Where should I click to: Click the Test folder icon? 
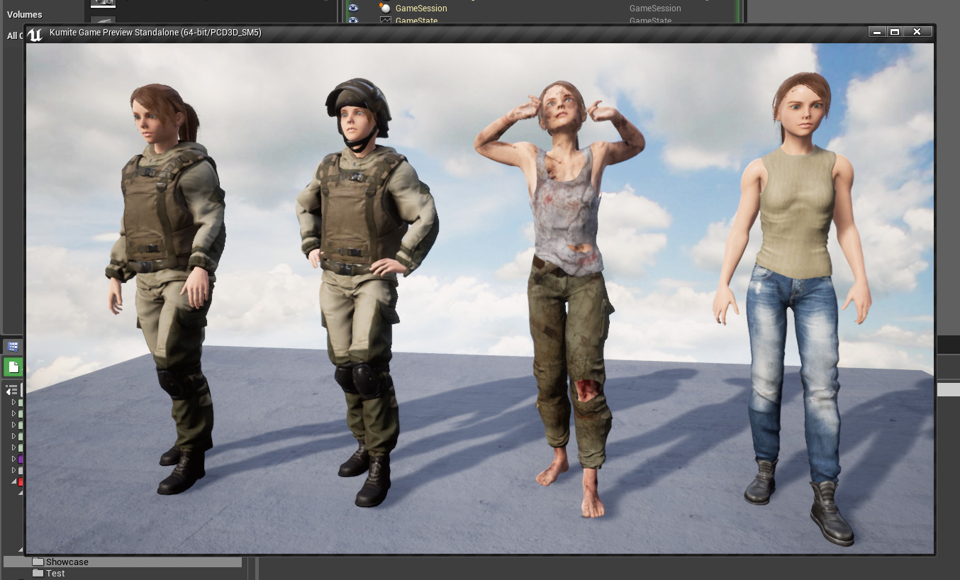pyautogui.click(x=38, y=573)
